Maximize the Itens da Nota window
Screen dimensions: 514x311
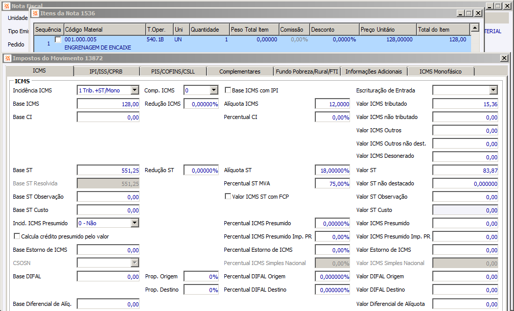[469, 13]
